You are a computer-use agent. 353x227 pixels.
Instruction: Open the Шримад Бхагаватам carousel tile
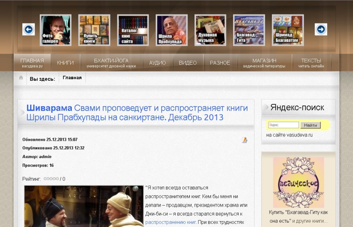(x=287, y=30)
